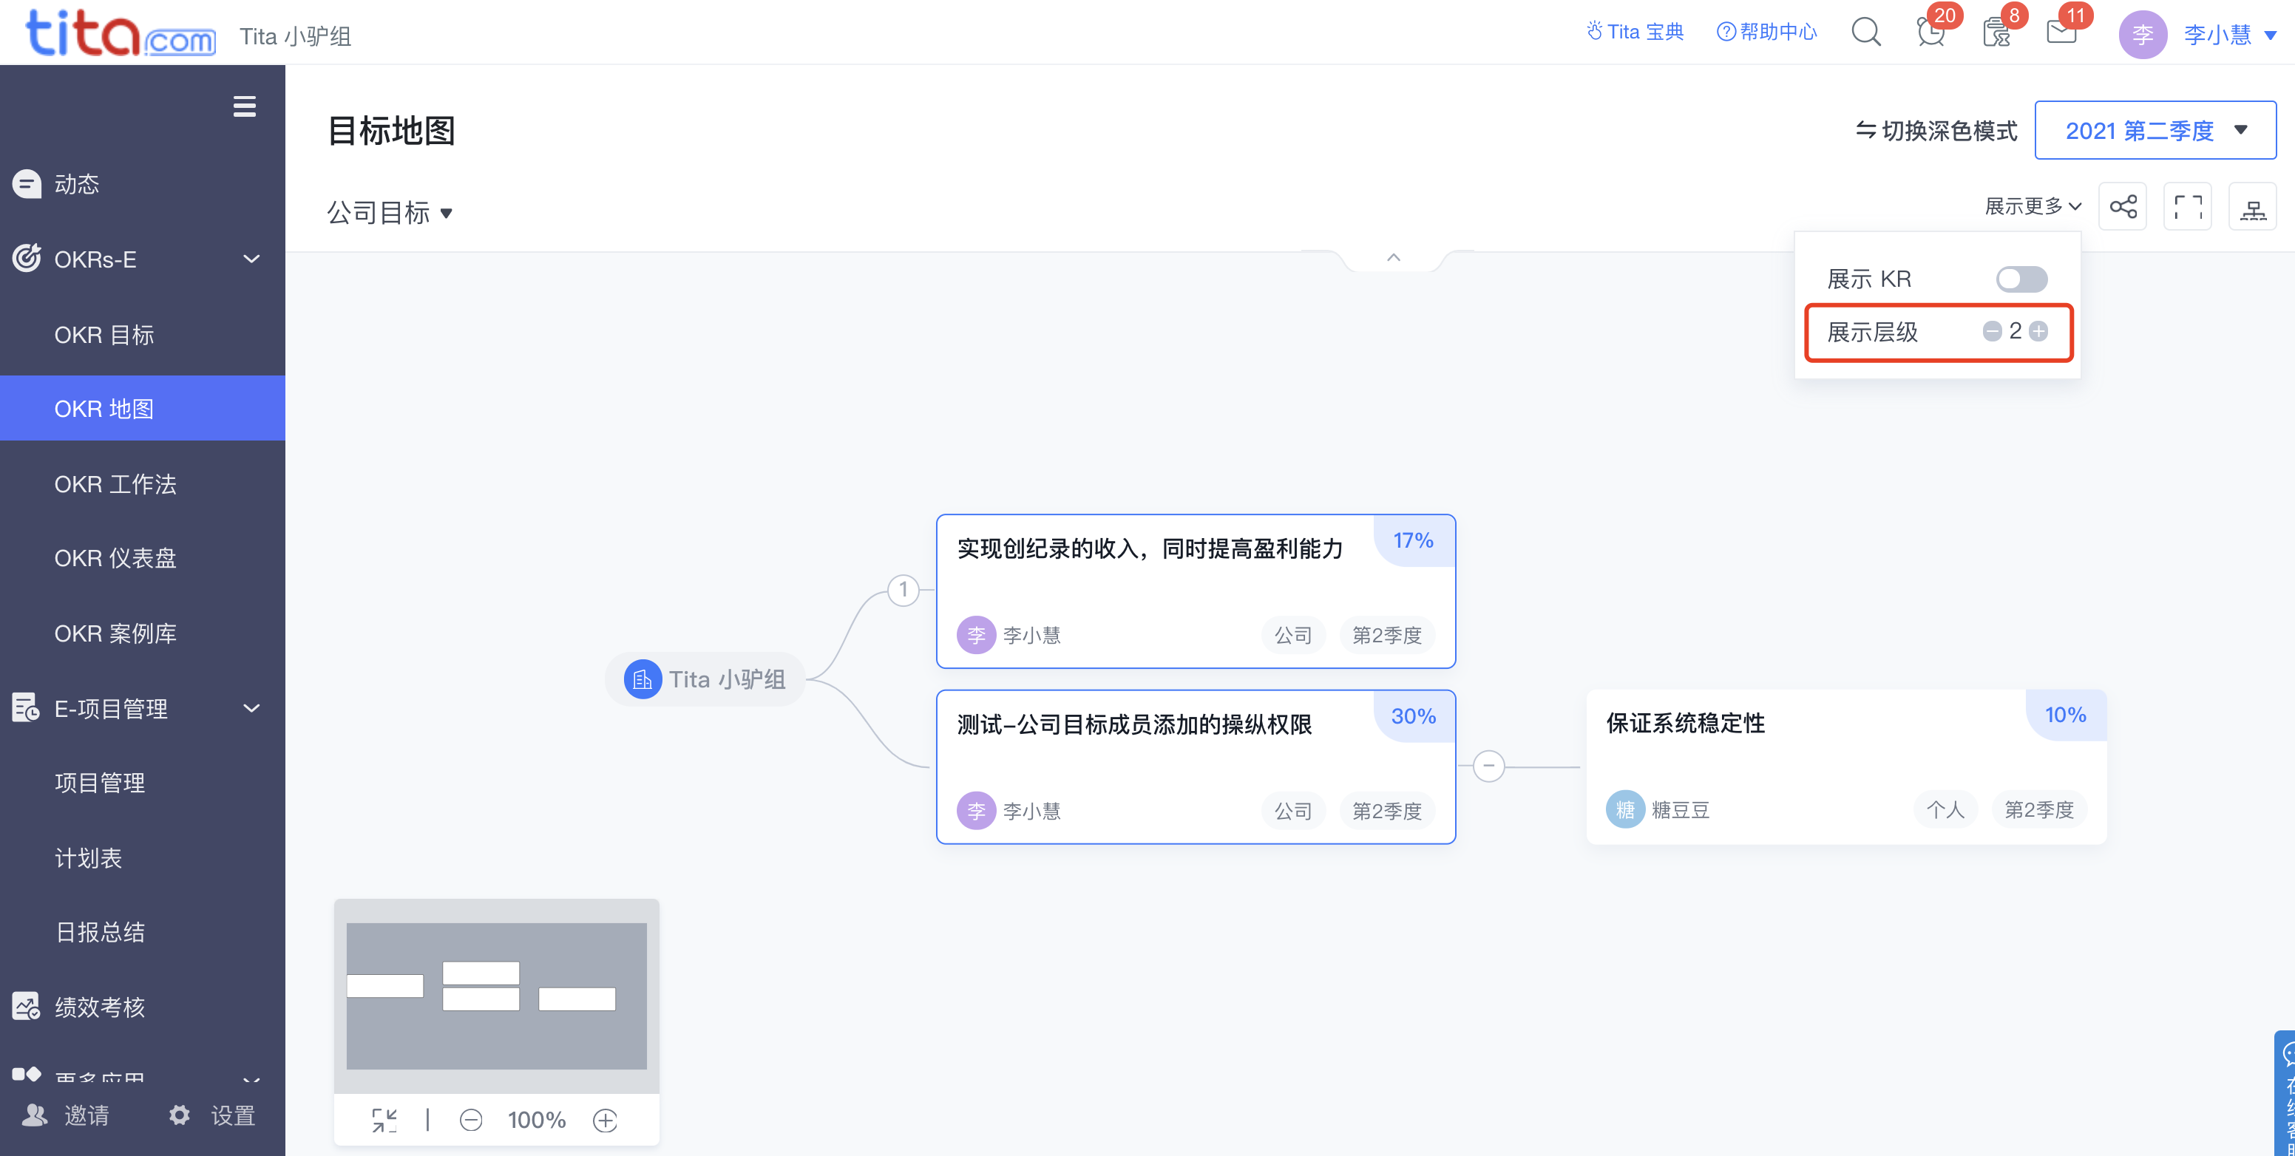Click the 设置 label in sidebar footer
The image size is (2295, 1156).
(232, 1115)
